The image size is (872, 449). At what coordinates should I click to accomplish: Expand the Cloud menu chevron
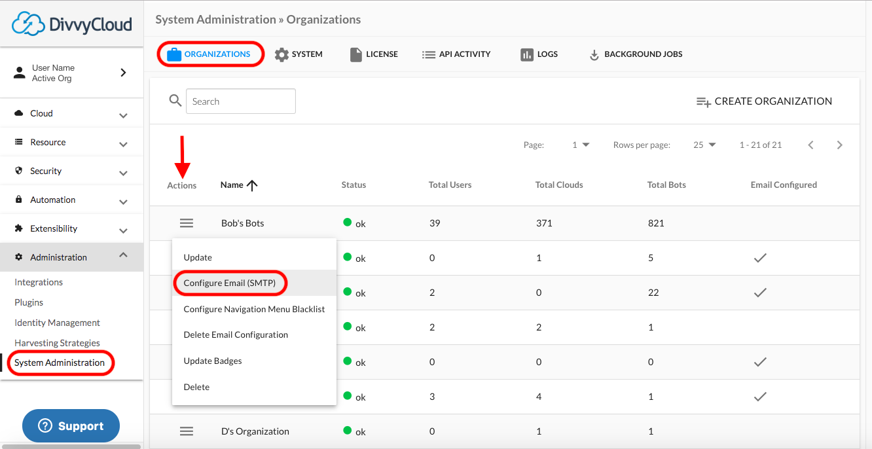[123, 115]
